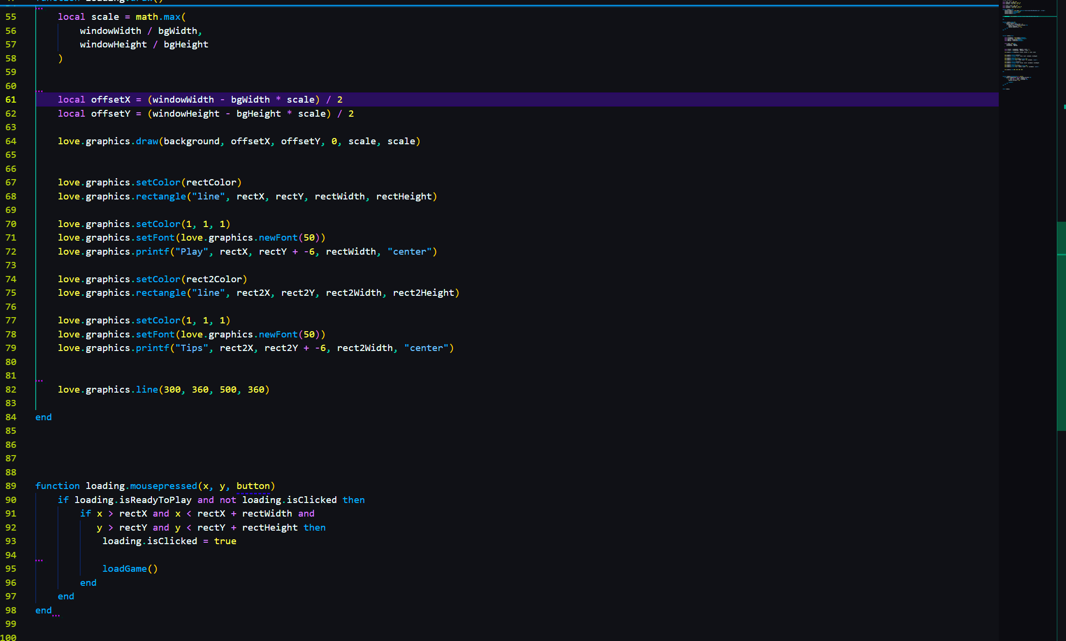Viewport: 1066px width, 641px height.
Task: Click 'mousepressed' on line 89
Action: pyautogui.click(x=164, y=486)
